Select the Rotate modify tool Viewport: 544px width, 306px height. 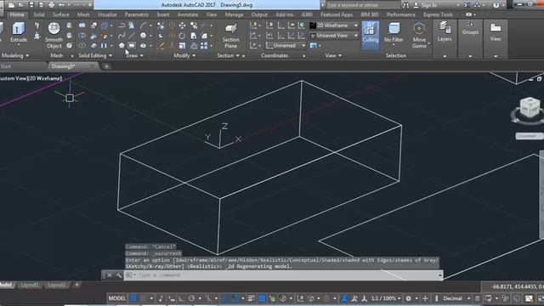pyautogui.click(x=182, y=36)
